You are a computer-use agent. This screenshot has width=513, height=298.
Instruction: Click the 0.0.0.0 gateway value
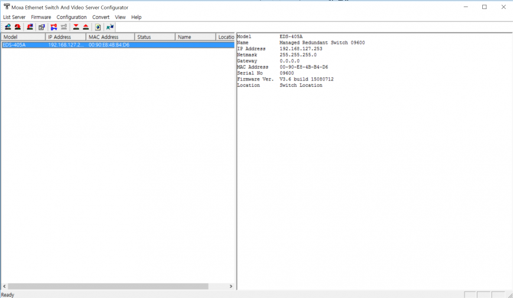tap(289, 61)
